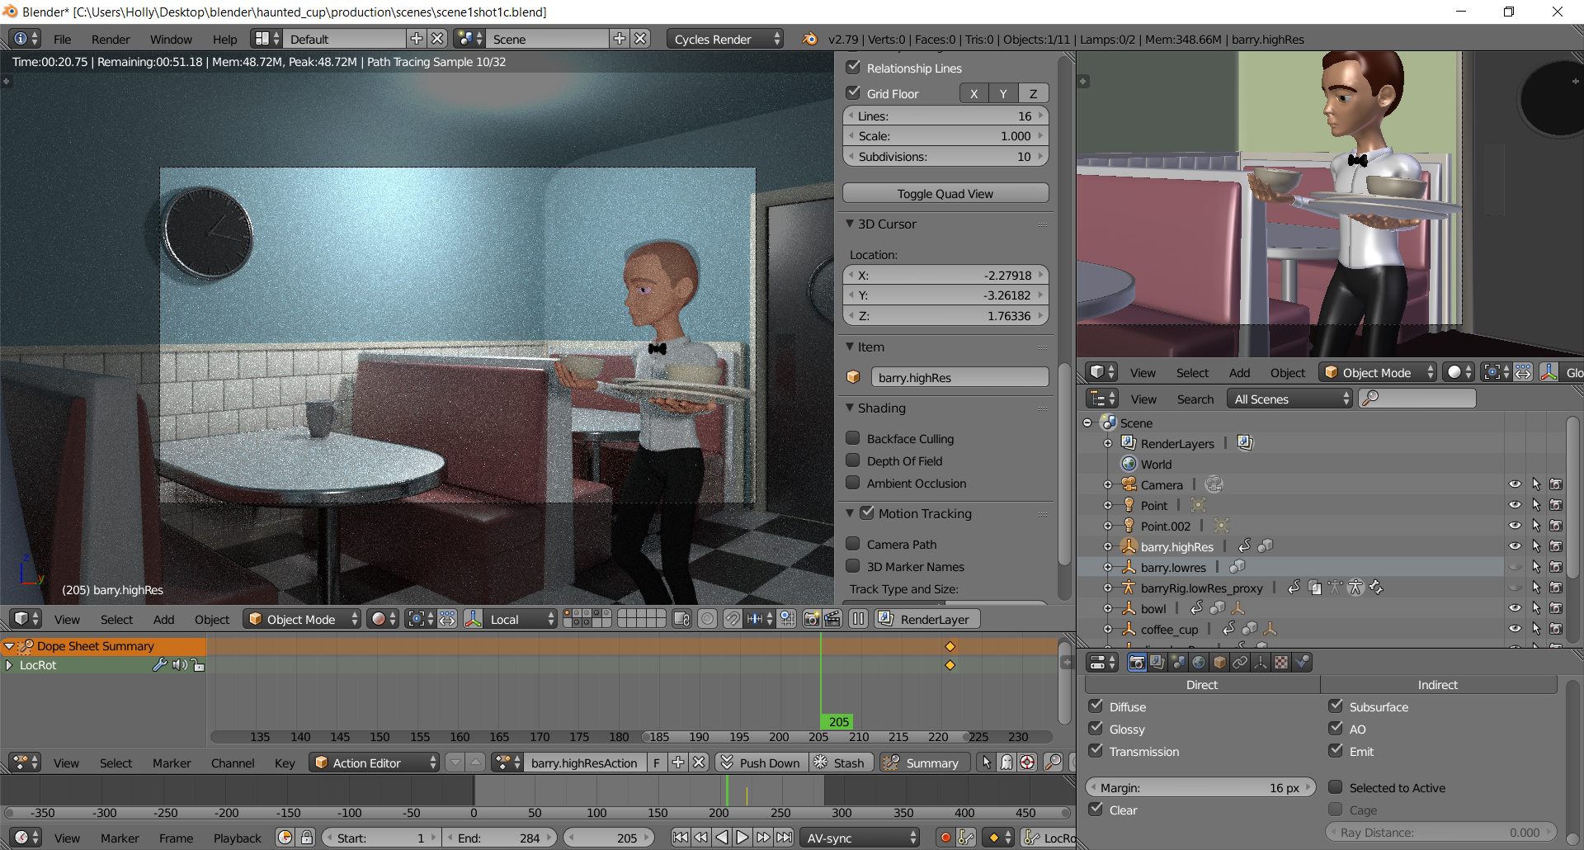This screenshot has height=850, width=1584.
Task: Enable the snap magnet icon in 3D header
Action: click(x=733, y=619)
